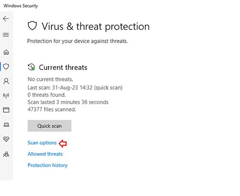240x196 pixels.
Task: Open Firewall & network protection antenna icon
Action: click(6, 95)
